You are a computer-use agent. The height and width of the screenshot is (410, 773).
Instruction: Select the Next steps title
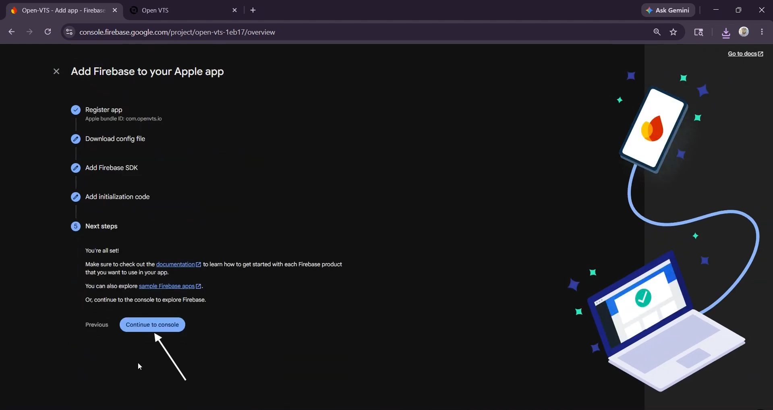click(x=102, y=226)
